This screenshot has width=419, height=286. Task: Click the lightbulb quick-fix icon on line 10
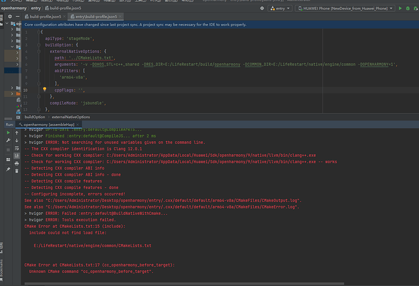pyautogui.click(x=44, y=89)
